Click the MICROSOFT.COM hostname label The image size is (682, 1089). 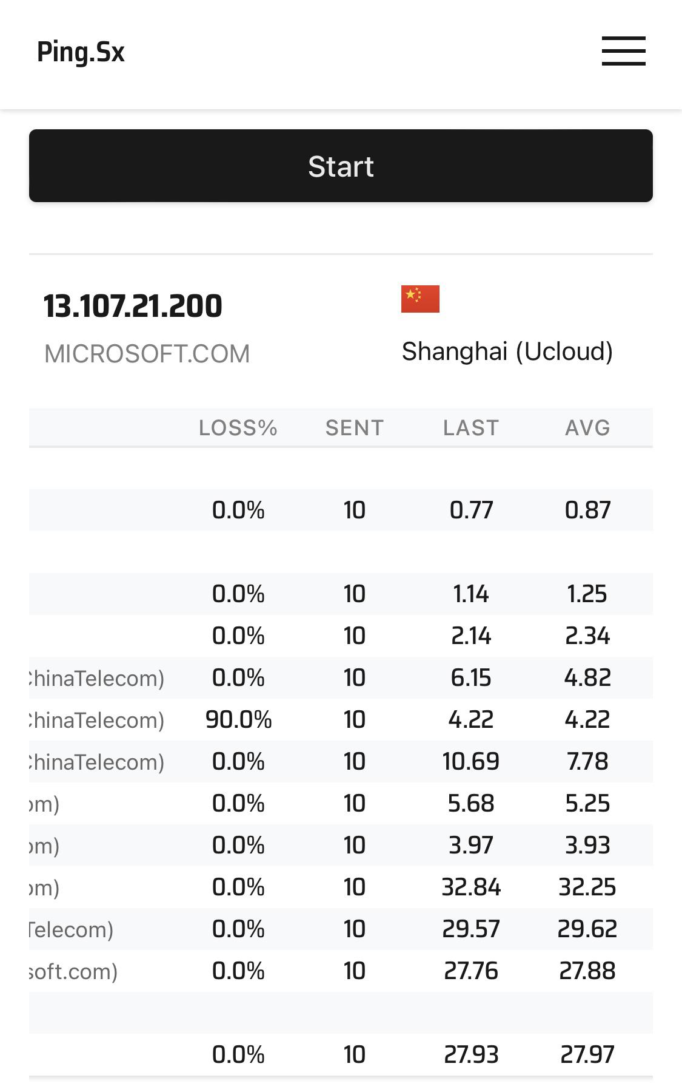click(x=147, y=354)
